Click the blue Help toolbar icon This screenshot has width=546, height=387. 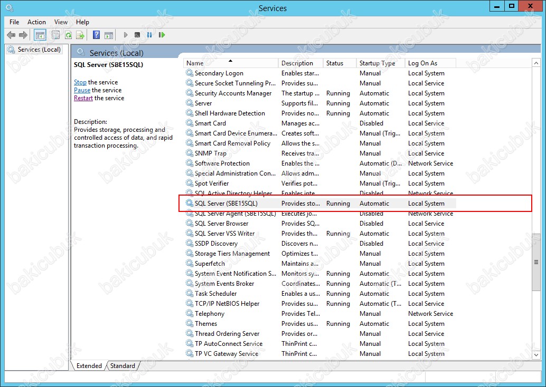pyautogui.click(x=97, y=35)
